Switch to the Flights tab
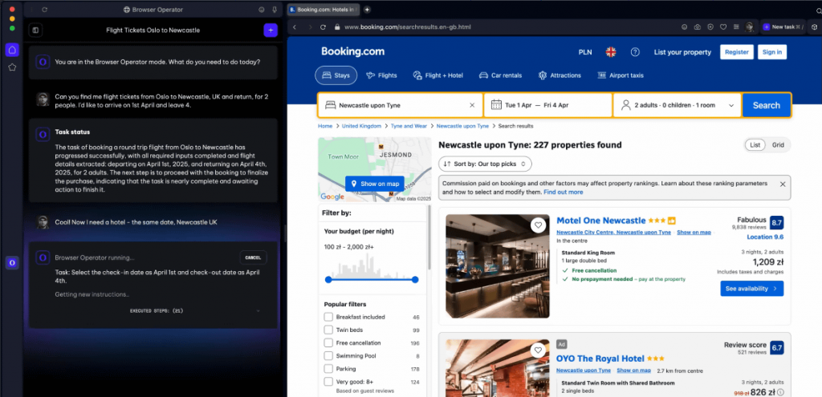 pos(381,75)
